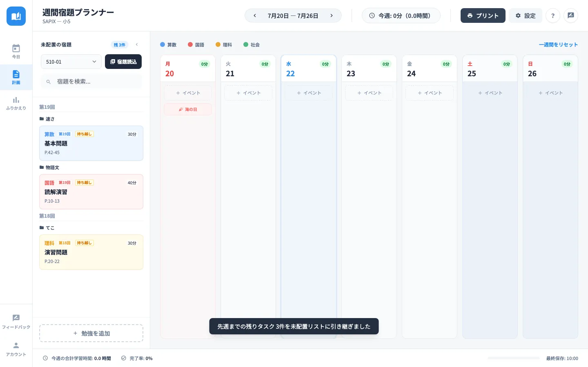Select the 計画 sidebar tab
The image size is (588, 367).
tap(16, 77)
